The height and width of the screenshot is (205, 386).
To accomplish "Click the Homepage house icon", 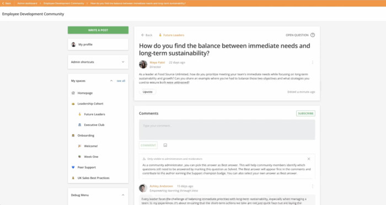I will (73, 93).
